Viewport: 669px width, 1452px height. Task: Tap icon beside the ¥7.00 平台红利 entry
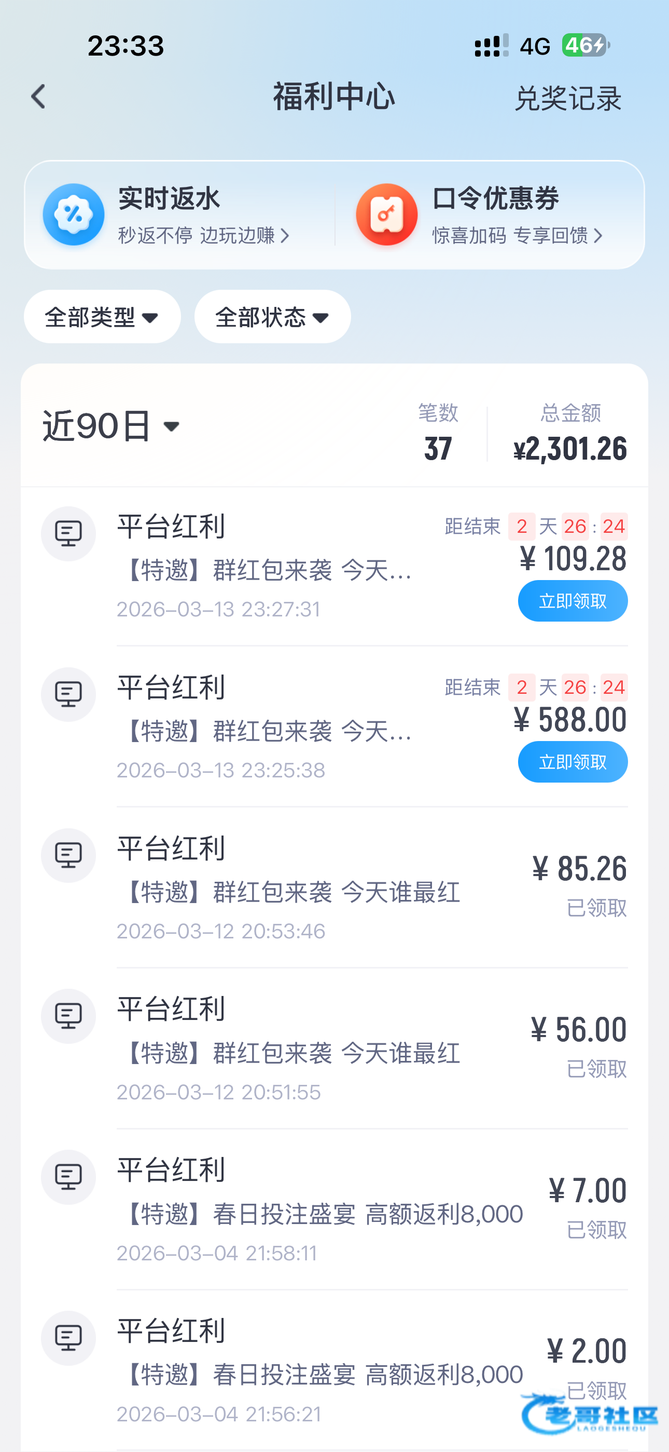68,1177
